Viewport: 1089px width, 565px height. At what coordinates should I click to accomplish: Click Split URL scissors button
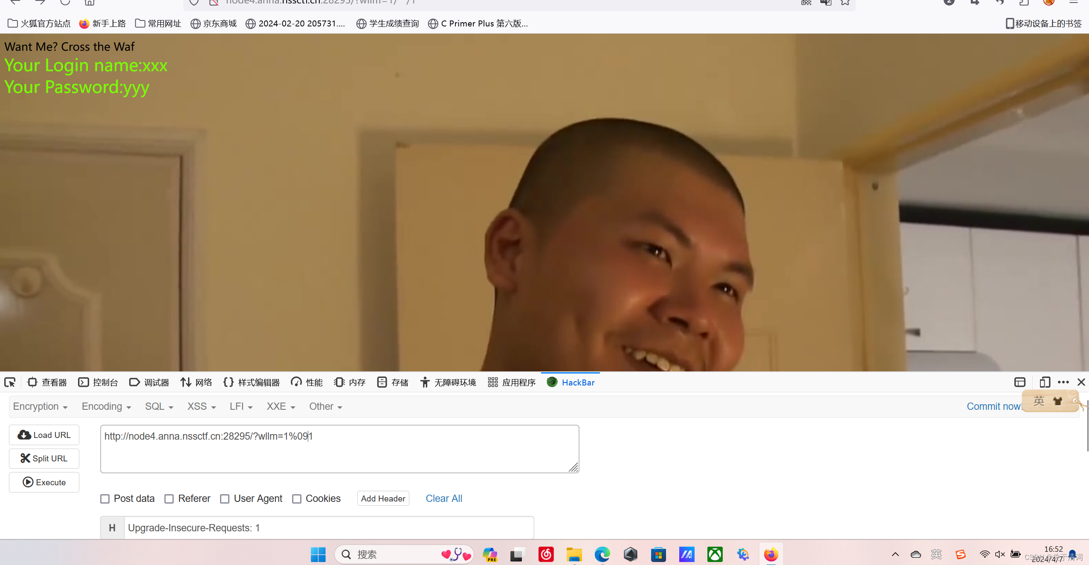point(44,458)
